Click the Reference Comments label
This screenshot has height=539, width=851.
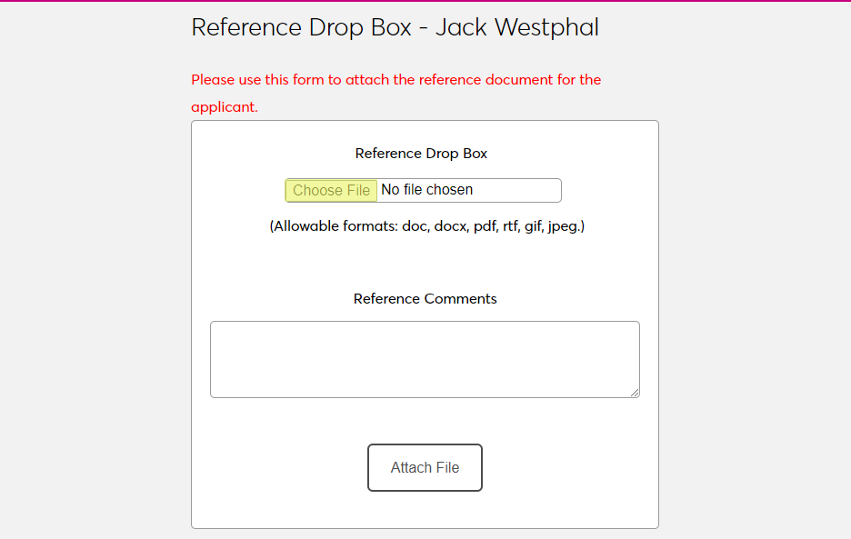(x=425, y=299)
